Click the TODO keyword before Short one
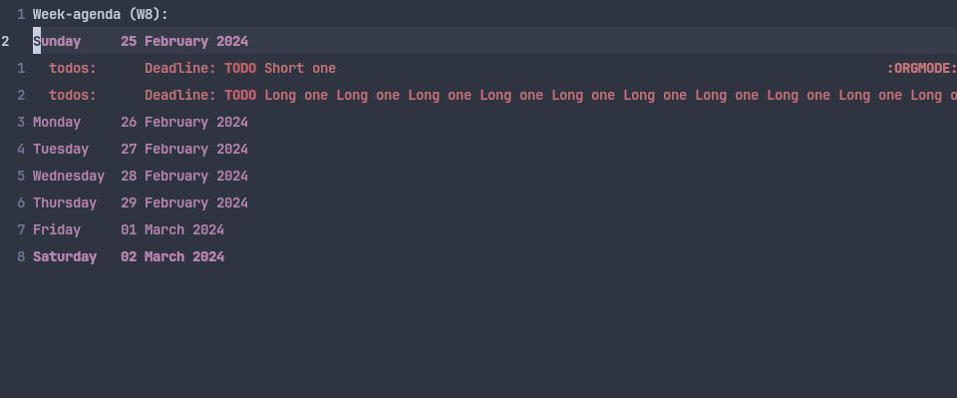 (x=240, y=68)
